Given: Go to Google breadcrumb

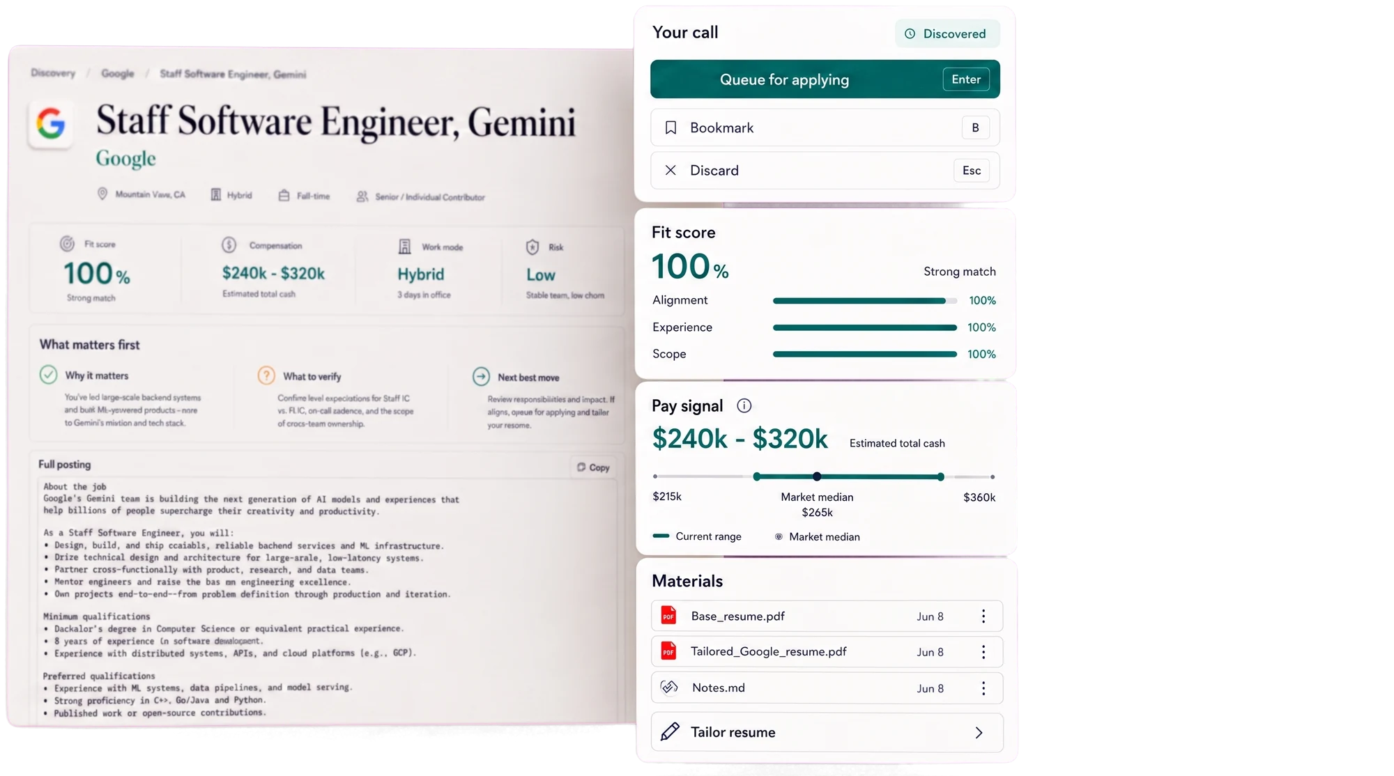Looking at the screenshot, I should [117, 73].
